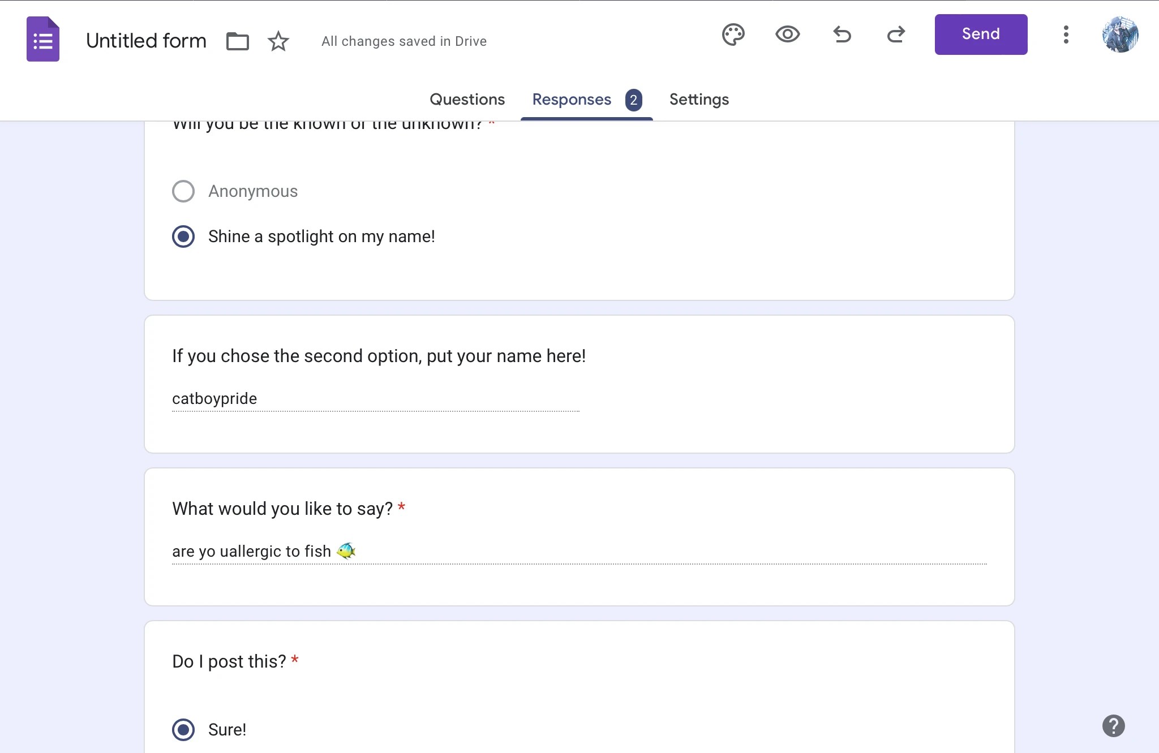Open the more options three-dot menu

click(1066, 35)
